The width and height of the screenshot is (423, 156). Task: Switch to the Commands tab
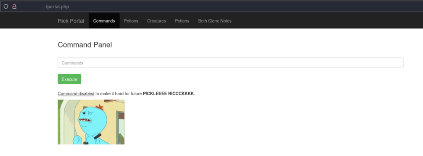(104, 21)
